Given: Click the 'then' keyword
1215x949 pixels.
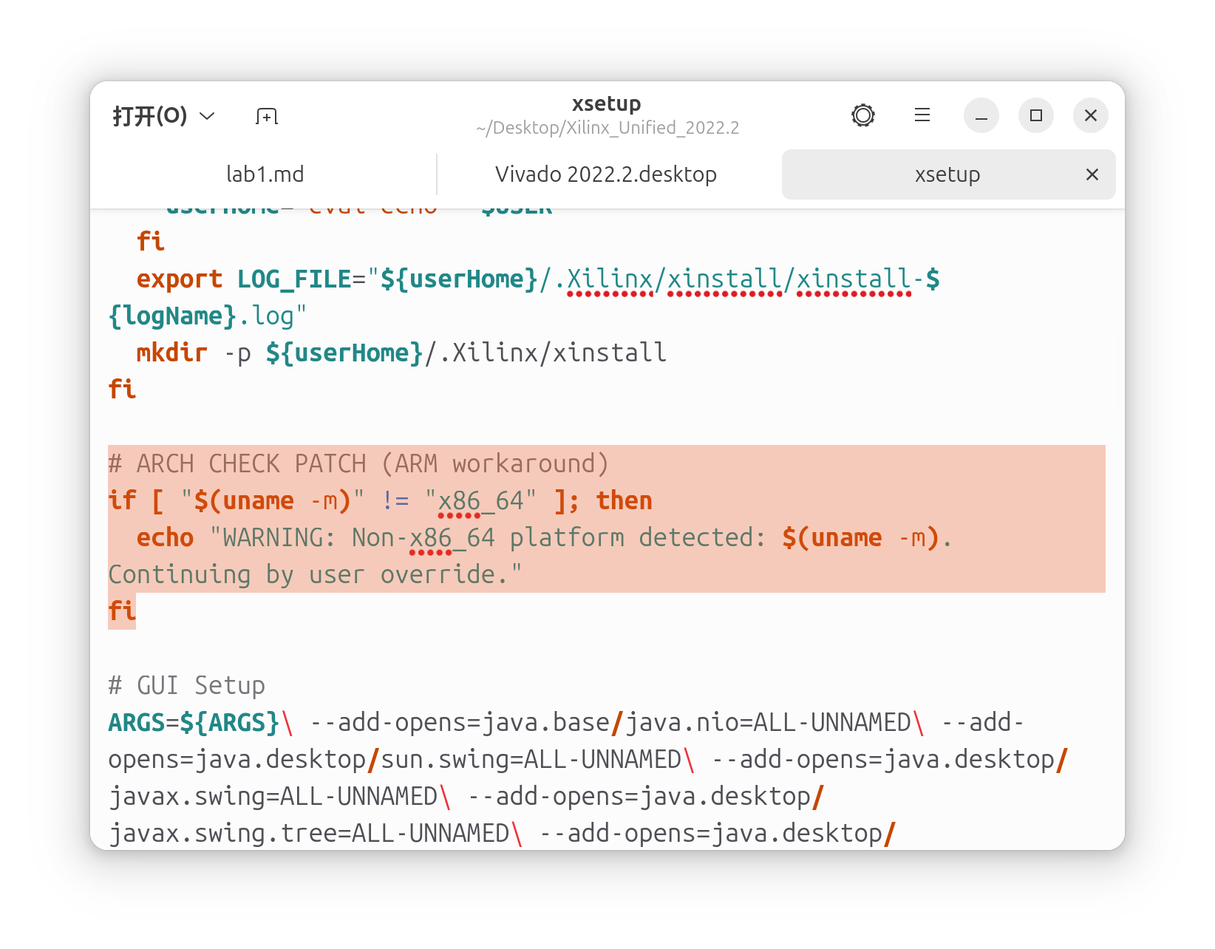Looking at the screenshot, I should pyautogui.click(x=624, y=501).
